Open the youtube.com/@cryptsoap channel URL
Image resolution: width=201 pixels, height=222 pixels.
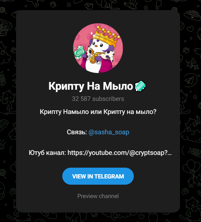[120, 153]
